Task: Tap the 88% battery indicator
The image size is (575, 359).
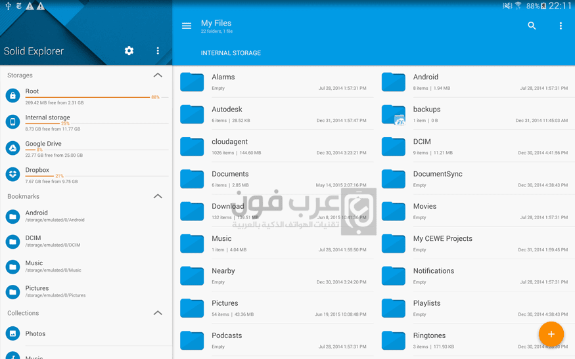Action: coord(536,6)
